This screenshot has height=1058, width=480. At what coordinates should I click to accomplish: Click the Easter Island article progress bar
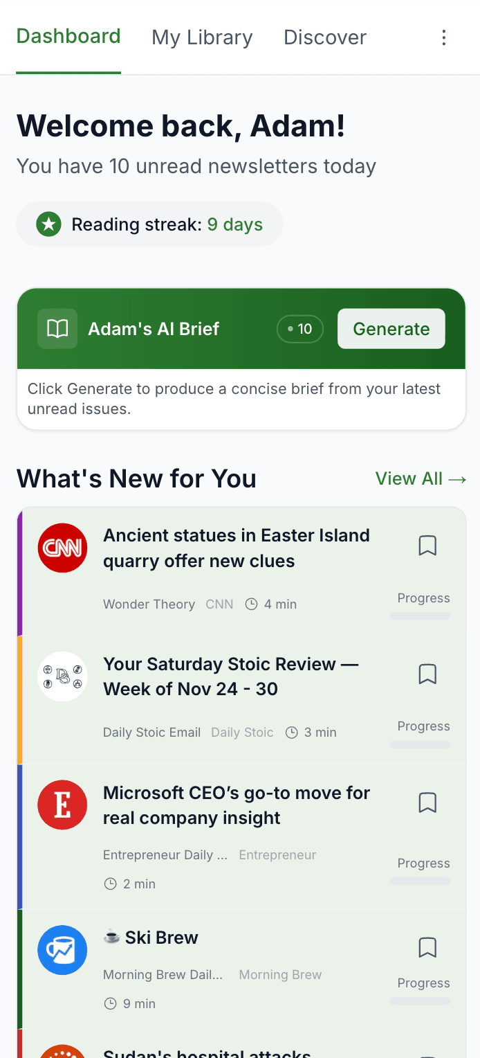[x=420, y=616]
